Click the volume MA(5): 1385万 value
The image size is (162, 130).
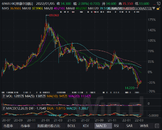pos(35,96)
